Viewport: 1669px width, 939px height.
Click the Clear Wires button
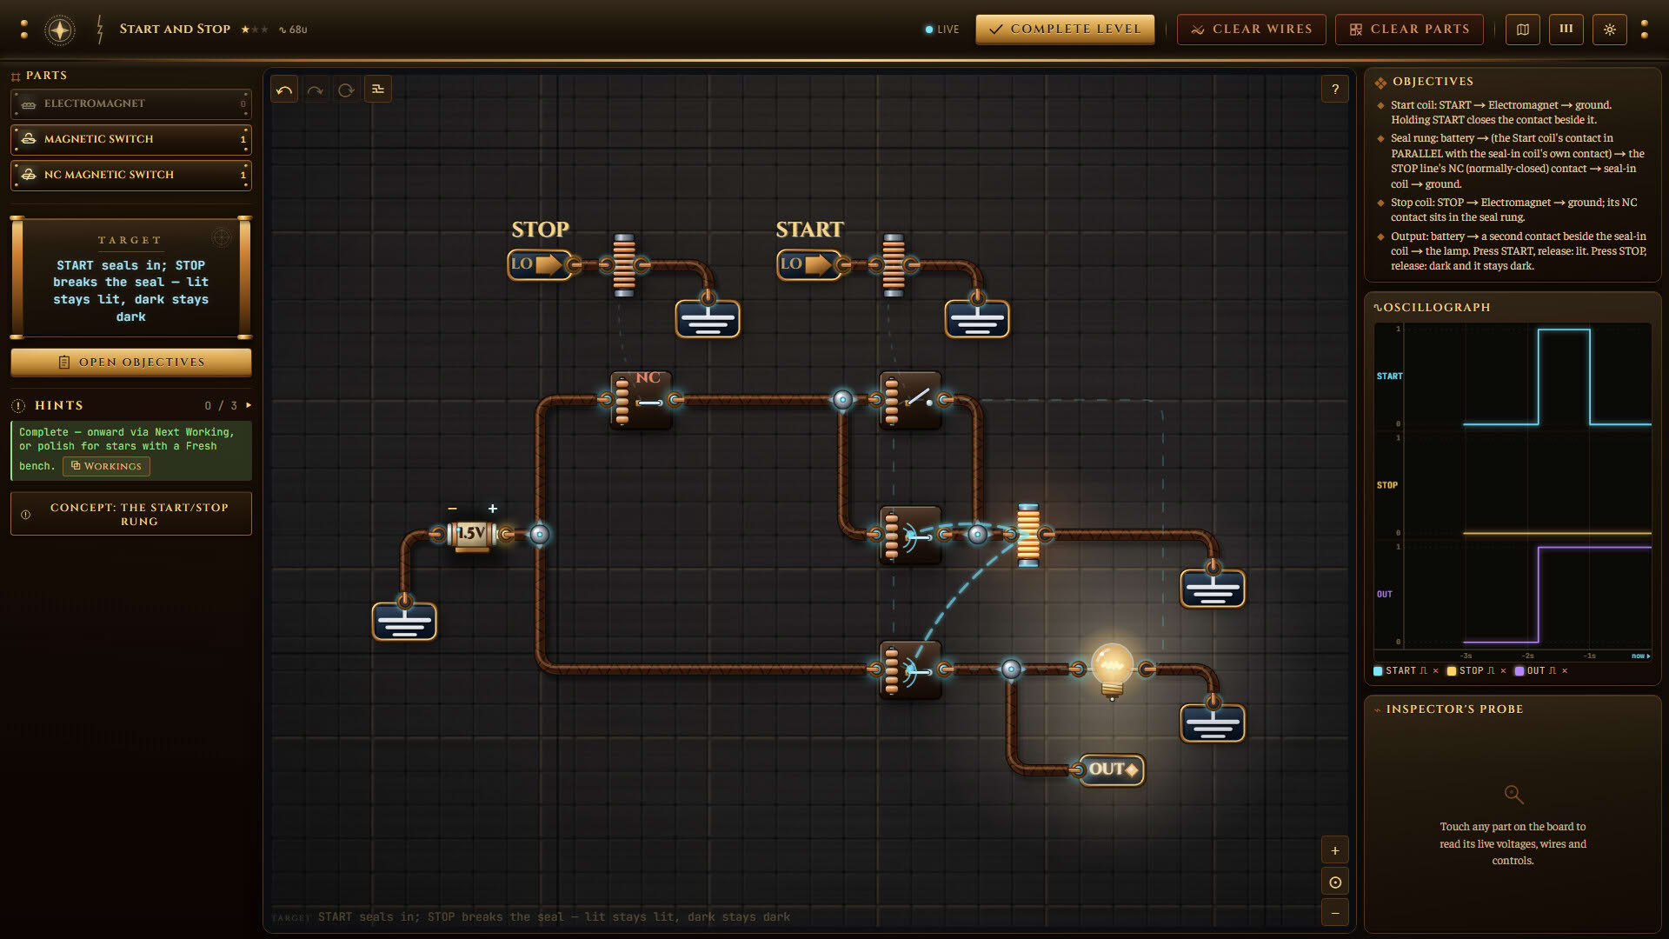point(1251,30)
